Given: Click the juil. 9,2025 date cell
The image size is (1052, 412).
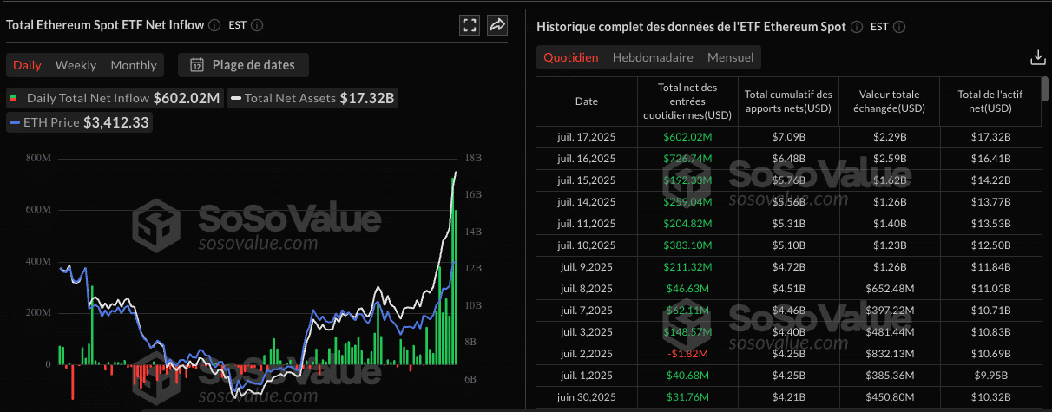Looking at the screenshot, I should click(x=587, y=267).
